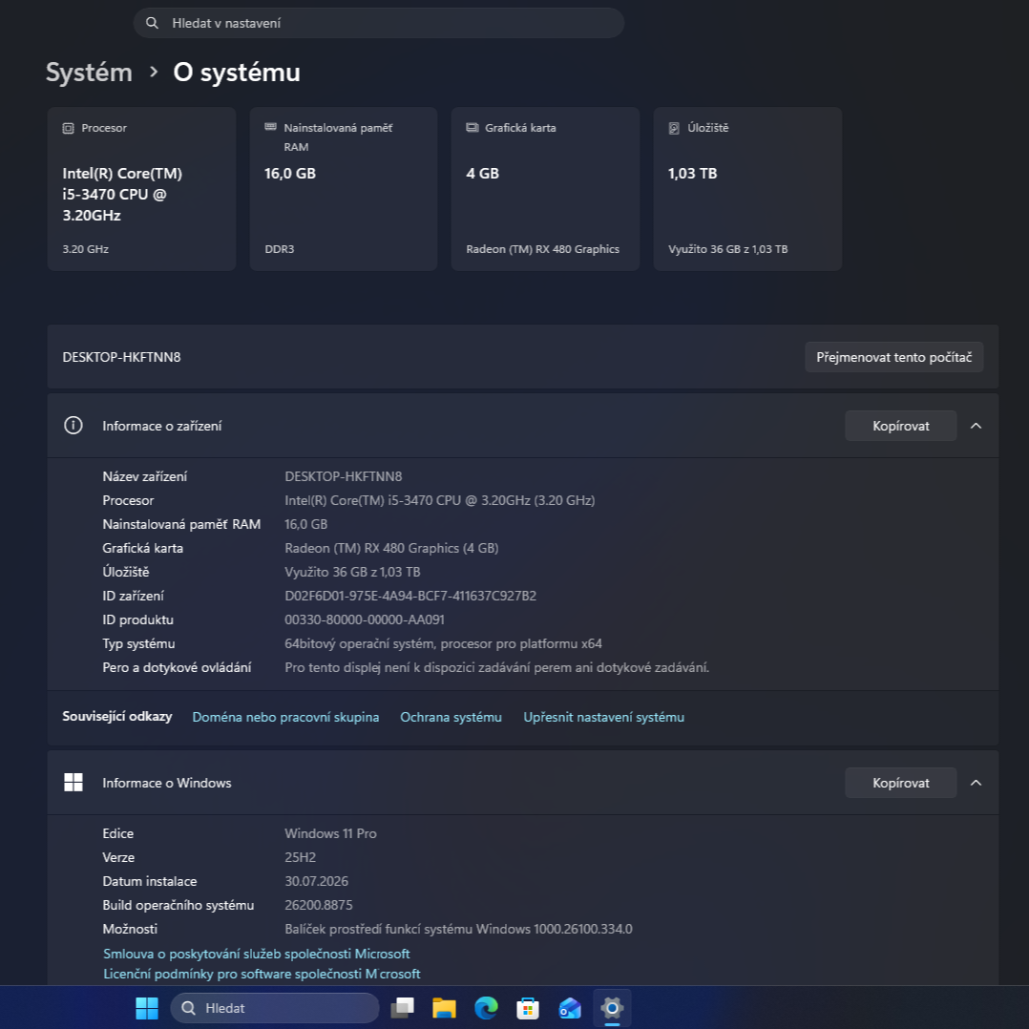Open Microsoft Store from the taskbar

tap(528, 1008)
